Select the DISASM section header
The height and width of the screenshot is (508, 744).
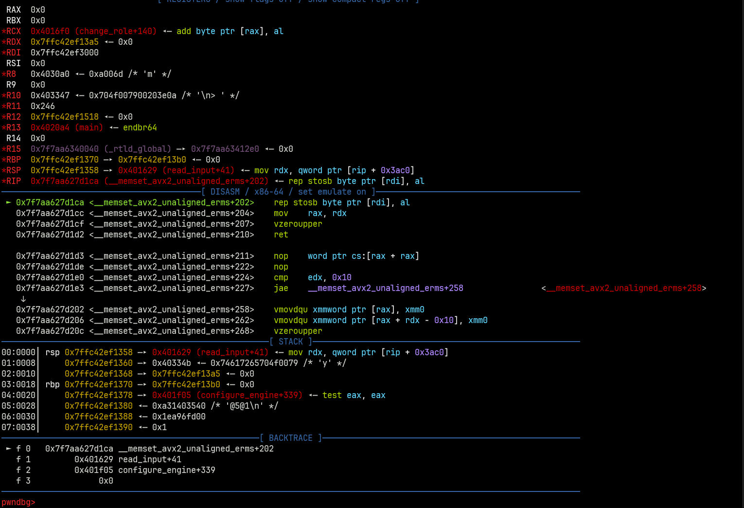(288, 192)
